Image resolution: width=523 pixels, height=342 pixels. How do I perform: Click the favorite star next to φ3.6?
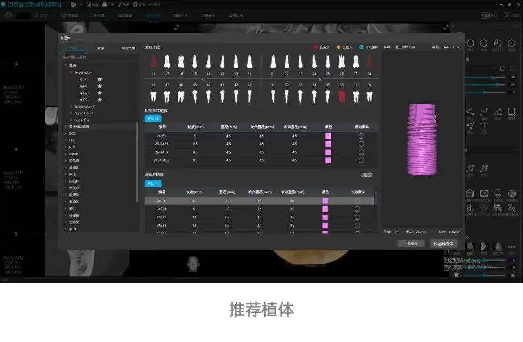tap(100, 79)
